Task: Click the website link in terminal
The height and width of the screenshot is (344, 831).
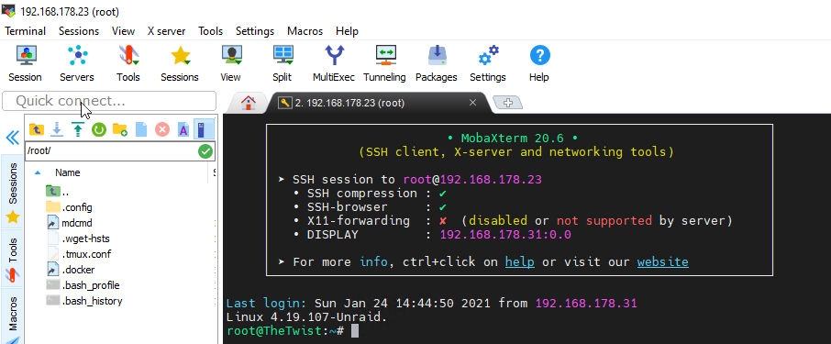Action: [662, 261]
